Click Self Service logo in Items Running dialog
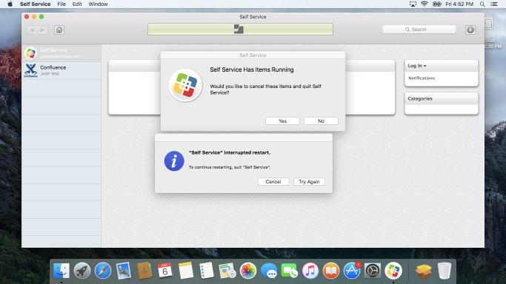Viewport: 506px width, 284px height. click(x=185, y=85)
